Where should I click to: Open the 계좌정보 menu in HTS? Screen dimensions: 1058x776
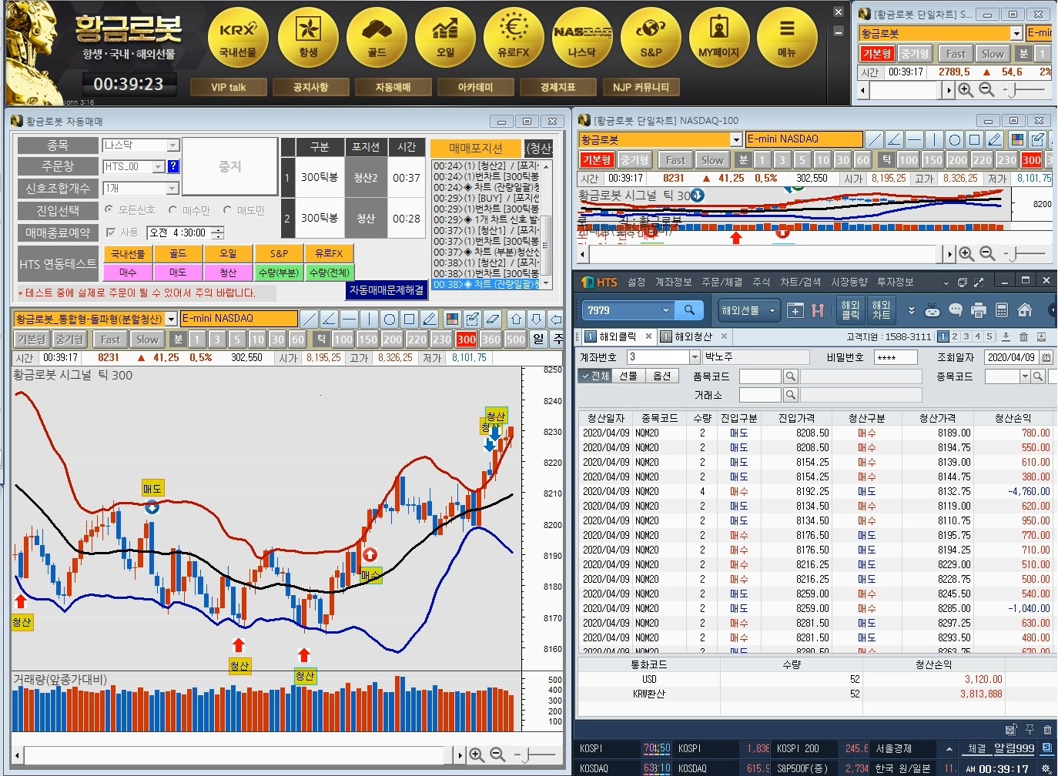tap(674, 282)
